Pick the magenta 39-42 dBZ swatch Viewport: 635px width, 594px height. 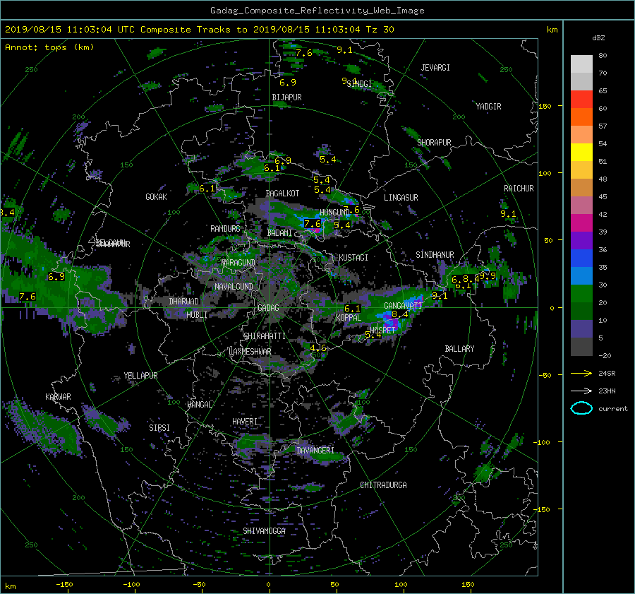tap(581, 223)
